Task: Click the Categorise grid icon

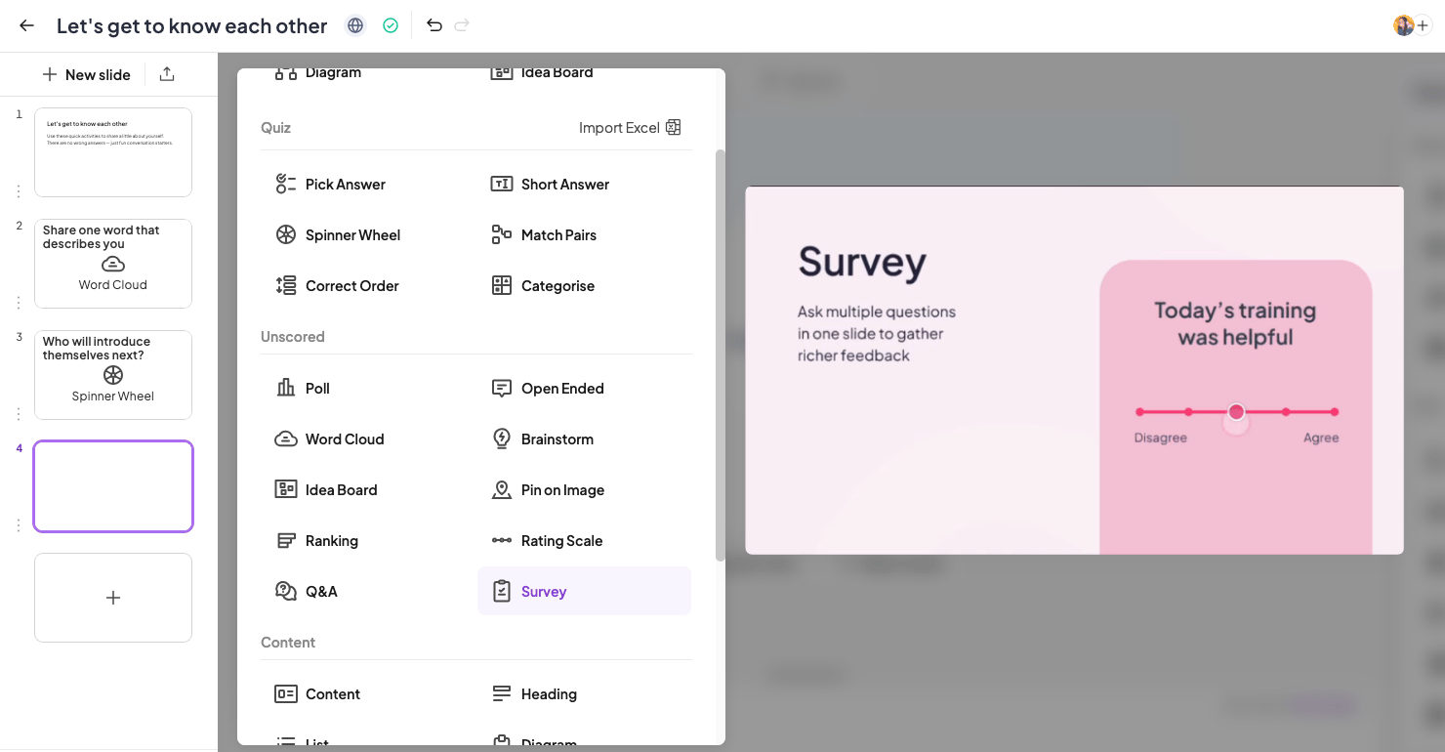Action: (502, 285)
